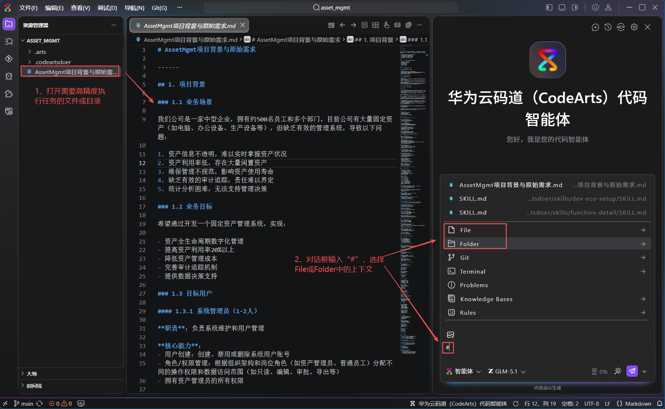665x409 pixels.
Task: Open the 编辑(E) menu
Action: point(54,8)
